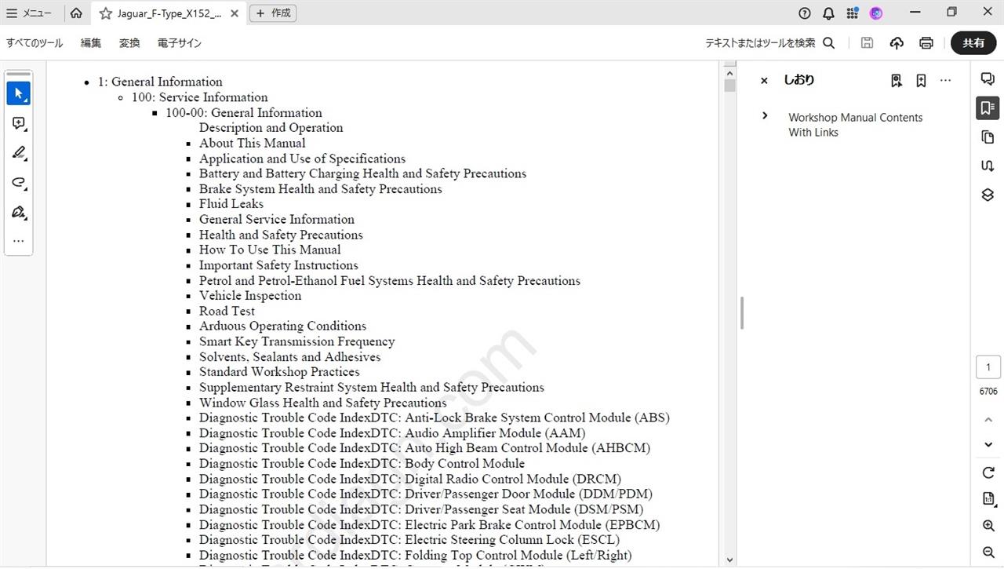Click the rotate page icon
Image resolution: width=1004 pixels, height=569 pixels.
click(988, 472)
